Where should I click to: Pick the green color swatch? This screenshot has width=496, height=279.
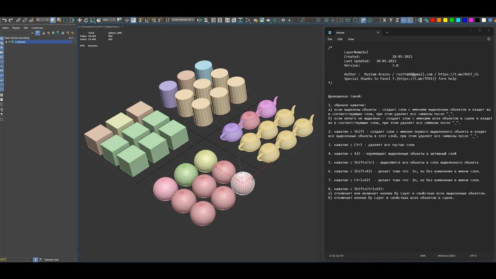click(452, 20)
